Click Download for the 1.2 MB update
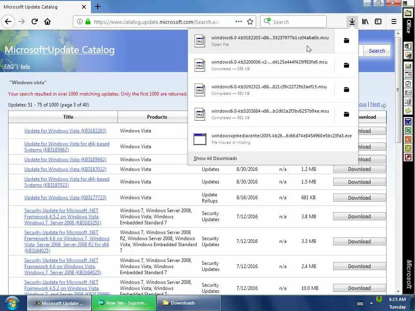 [x=359, y=169]
